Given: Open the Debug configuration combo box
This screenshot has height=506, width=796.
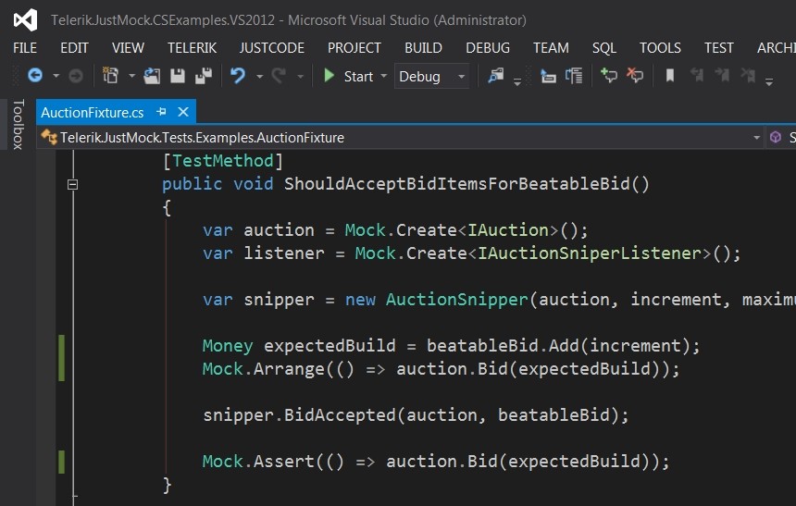Looking at the screenshot, I should (432, 76).
